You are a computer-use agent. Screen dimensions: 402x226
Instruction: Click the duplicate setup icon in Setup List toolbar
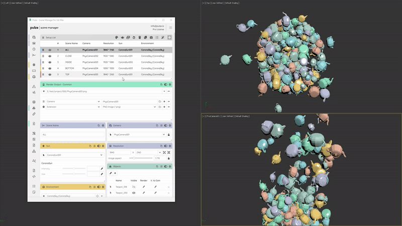pyautogui.click(x=145, y=37)
